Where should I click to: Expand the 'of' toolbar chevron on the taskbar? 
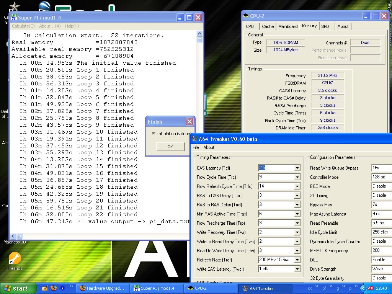tap(331, 286)
